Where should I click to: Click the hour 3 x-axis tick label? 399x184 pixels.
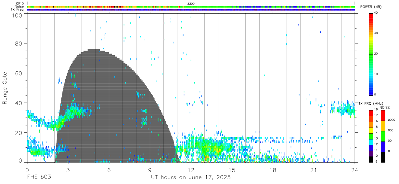click(x=68, y=169)
